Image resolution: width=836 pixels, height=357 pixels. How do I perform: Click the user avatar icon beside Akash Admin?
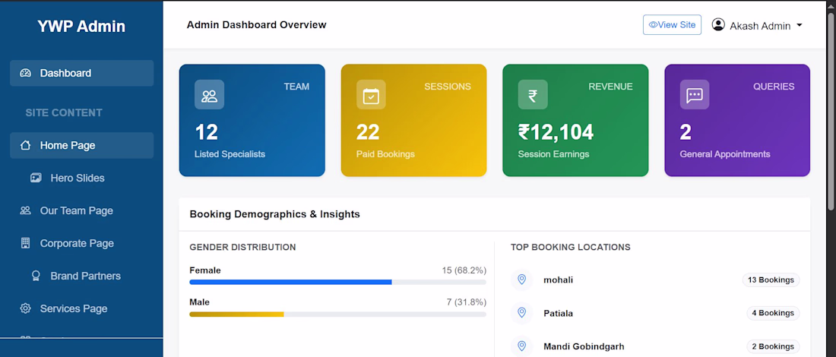718,25
